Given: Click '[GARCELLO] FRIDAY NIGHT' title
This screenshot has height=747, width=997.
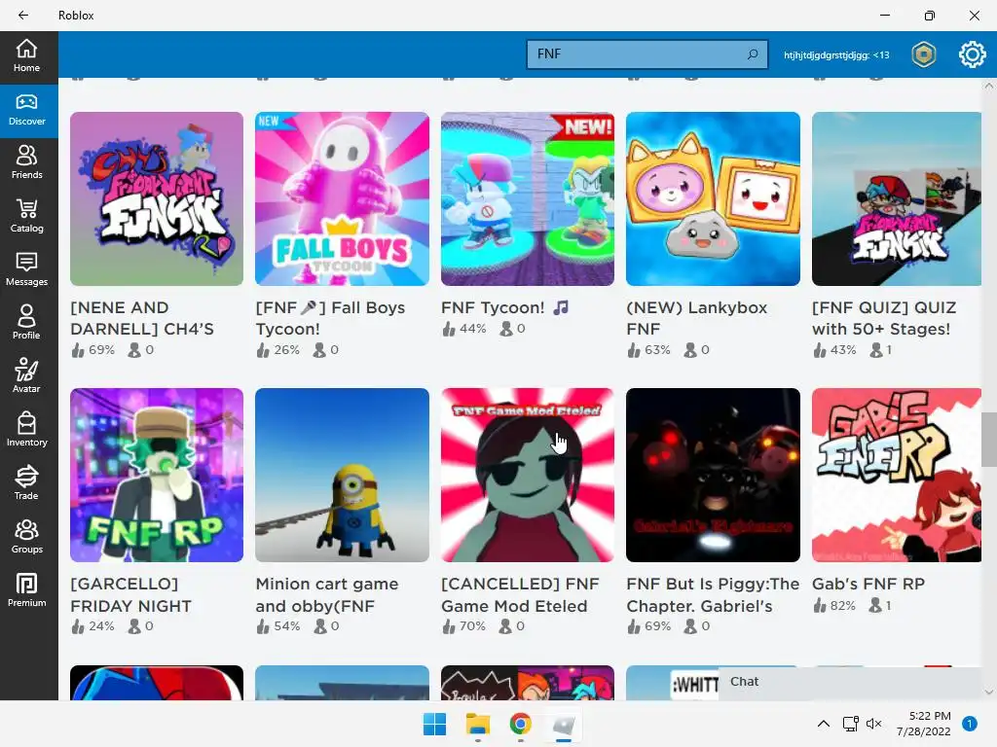Looking at the screenshot, I should 130,594.
